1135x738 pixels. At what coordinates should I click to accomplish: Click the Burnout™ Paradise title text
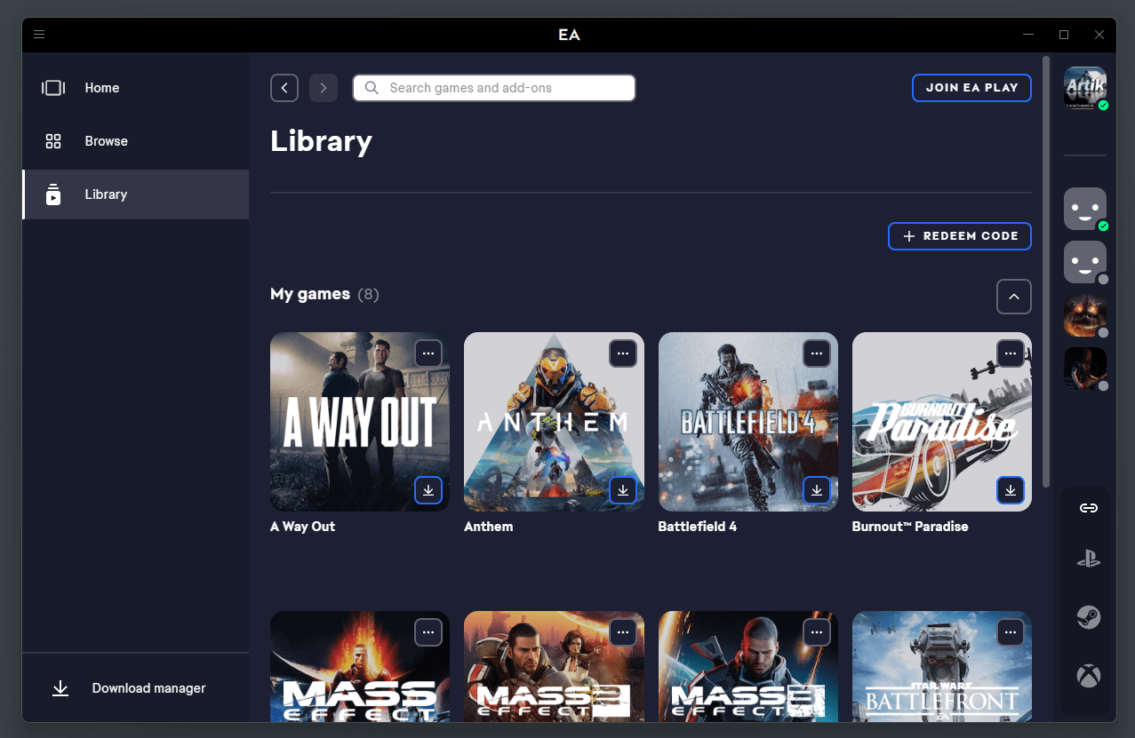click(x=910, y=527)
